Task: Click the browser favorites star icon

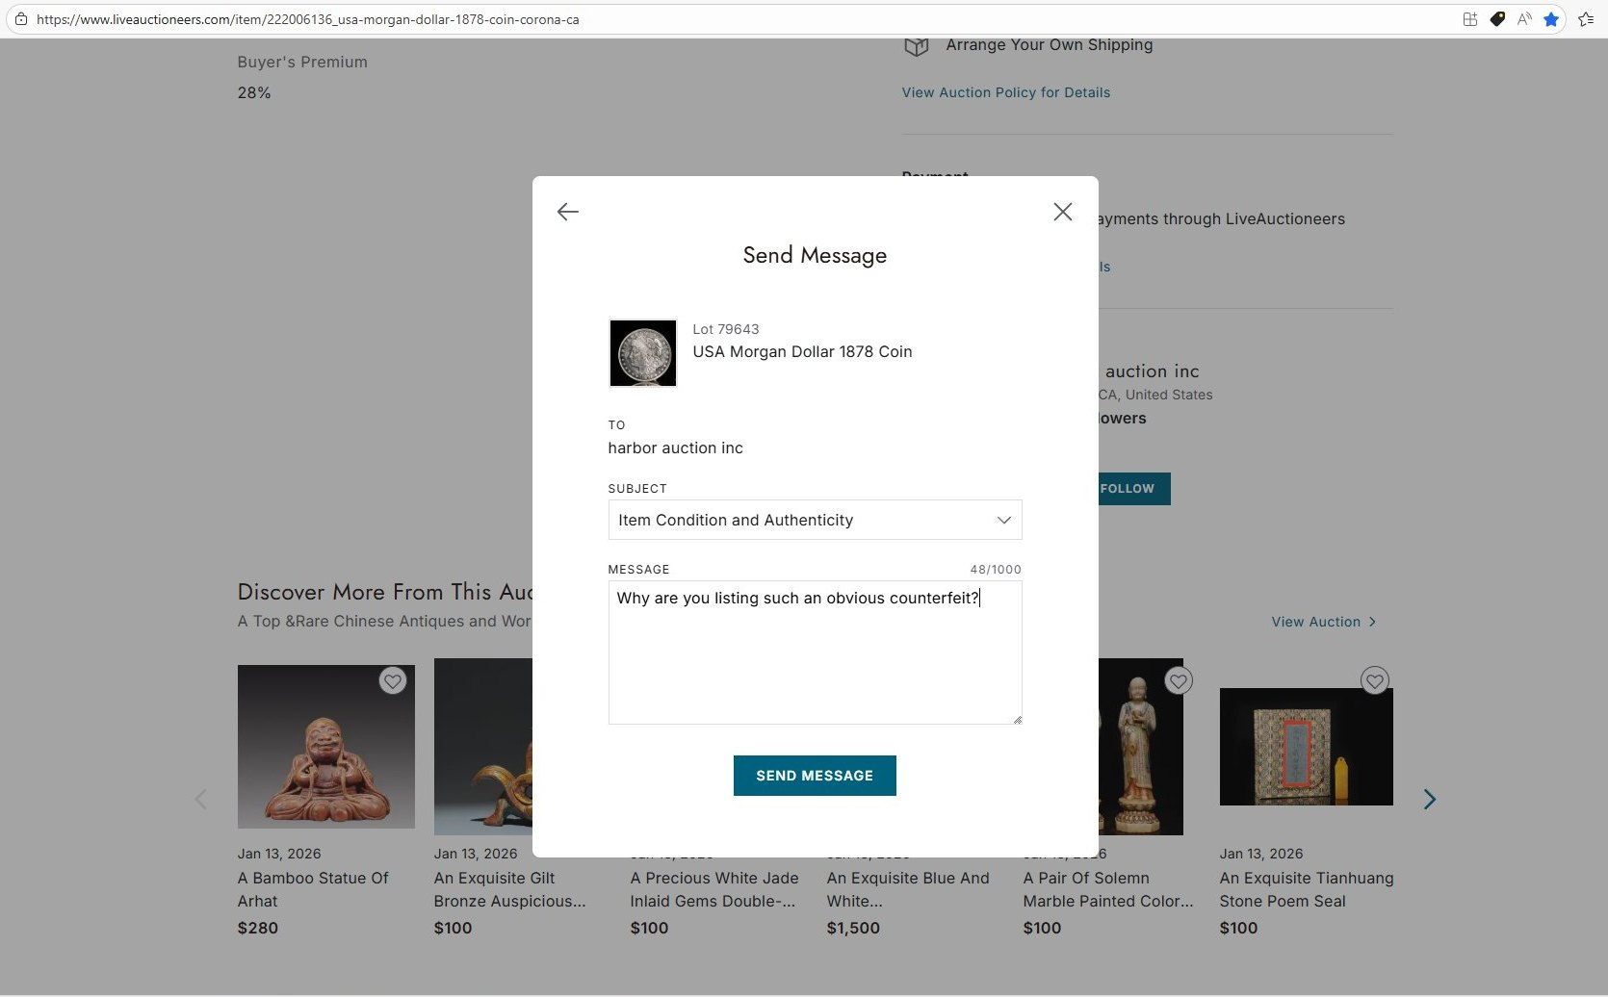Action: tap(1551, 19)
